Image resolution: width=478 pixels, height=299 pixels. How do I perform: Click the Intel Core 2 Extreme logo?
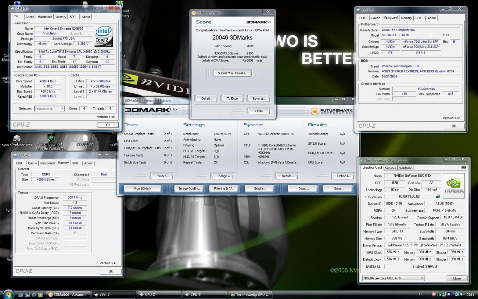[x=104, y=36]
